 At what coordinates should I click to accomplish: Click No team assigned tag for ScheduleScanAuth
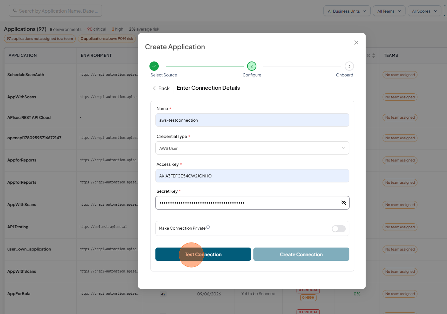coord(400,75)
